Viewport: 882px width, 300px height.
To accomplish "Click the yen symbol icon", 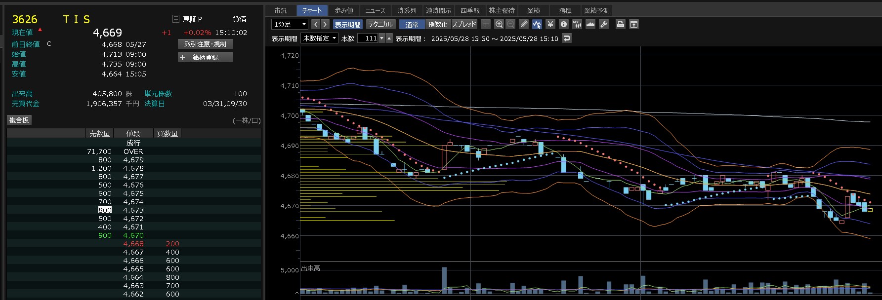I will 550,24.
